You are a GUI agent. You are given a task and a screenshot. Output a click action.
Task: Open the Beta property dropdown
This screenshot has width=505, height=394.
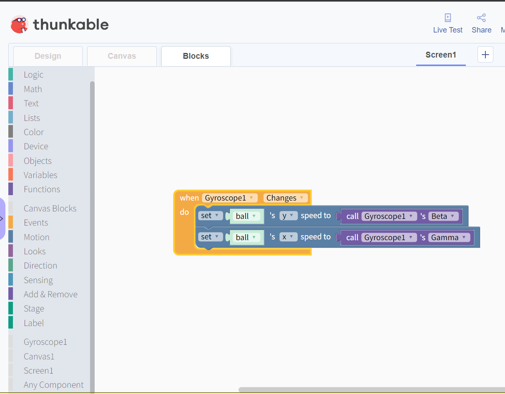[x=444, y=216]
